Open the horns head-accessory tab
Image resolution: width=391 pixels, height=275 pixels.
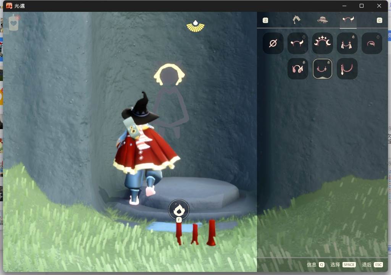click(x=348, y=20)
